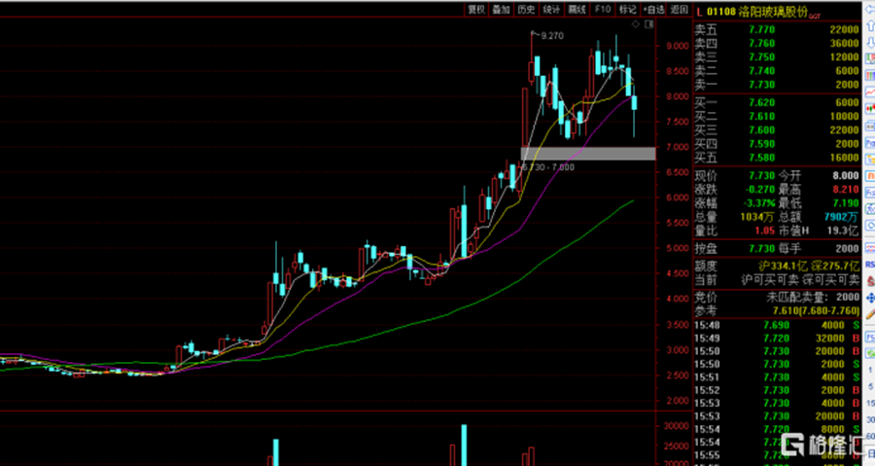Viewport: 875px width, 466px height.
Task: Activate the 画线 drawing tool
Action: point(577,9)
